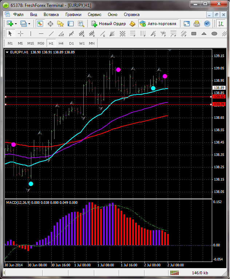Expand the new chart dropdown arrow
Screen dimensions: 230x279
tap(16, 24)
